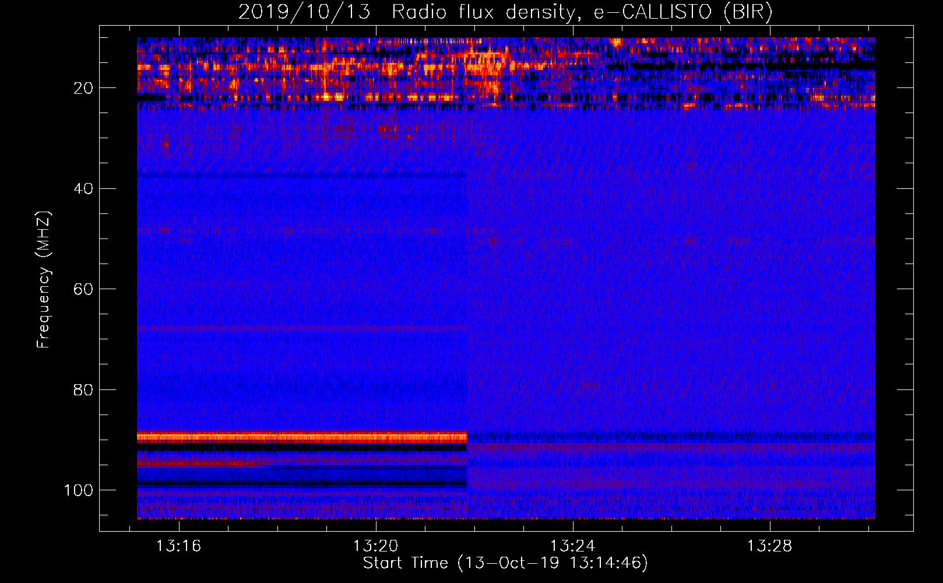Click the 'Frequency (MHZ)' axis label
The height and width of the screenshot is (583, 943).
tap(44, 279)
